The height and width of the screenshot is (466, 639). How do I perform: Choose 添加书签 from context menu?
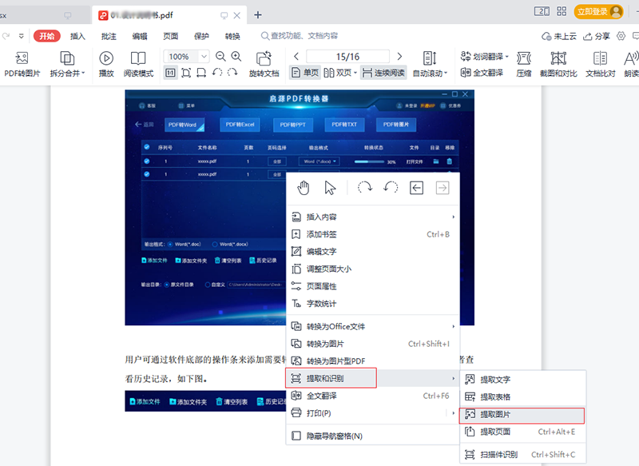[373, 234]
